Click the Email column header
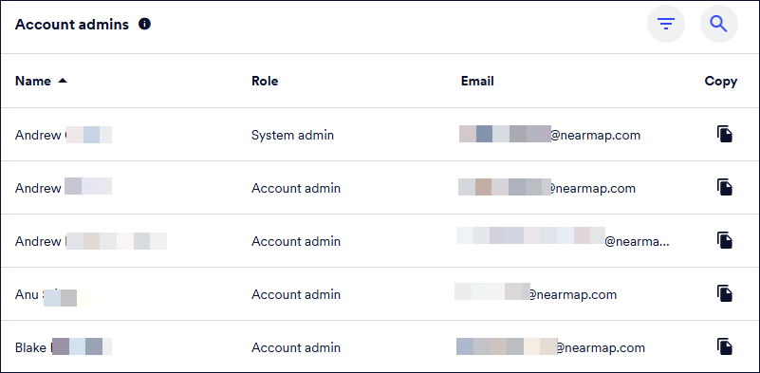The height and width of the screenshot is (373, 760). coord(477,81)
